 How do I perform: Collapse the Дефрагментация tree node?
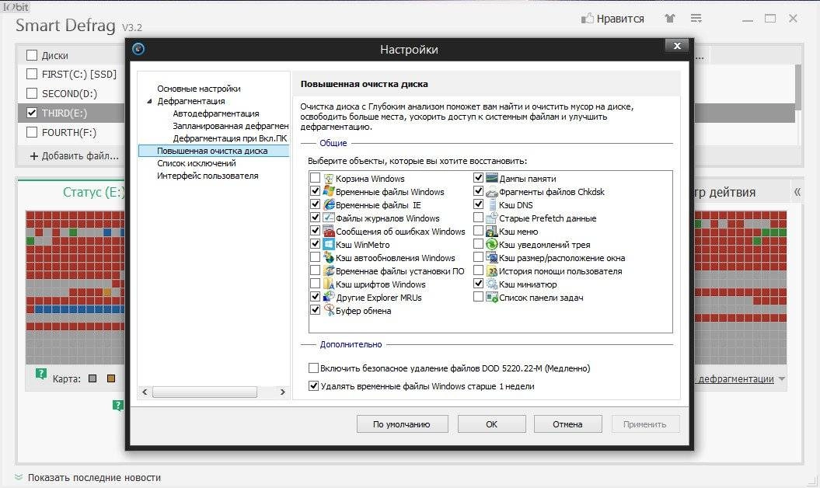coord(149,101)
